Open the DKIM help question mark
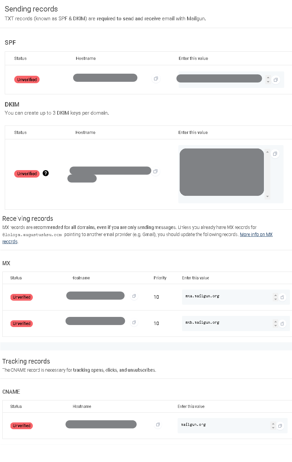The image size is (292, 462). pos(46,173)
